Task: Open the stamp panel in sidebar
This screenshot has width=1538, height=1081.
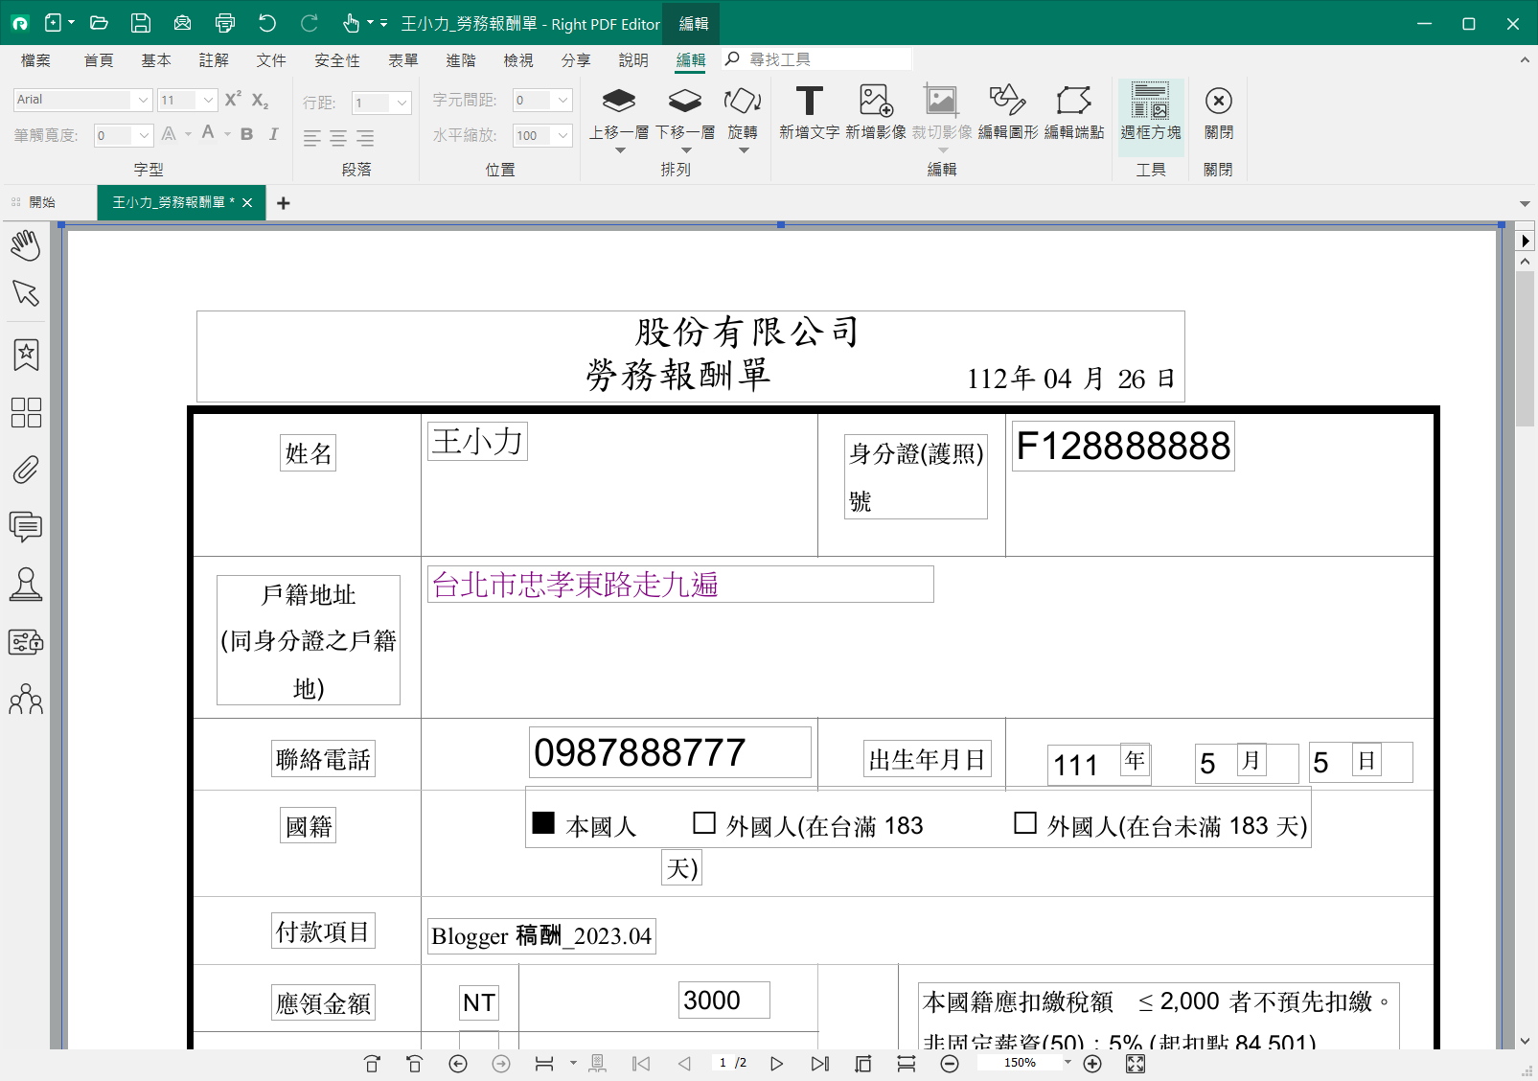Action: tap(26, 585)
